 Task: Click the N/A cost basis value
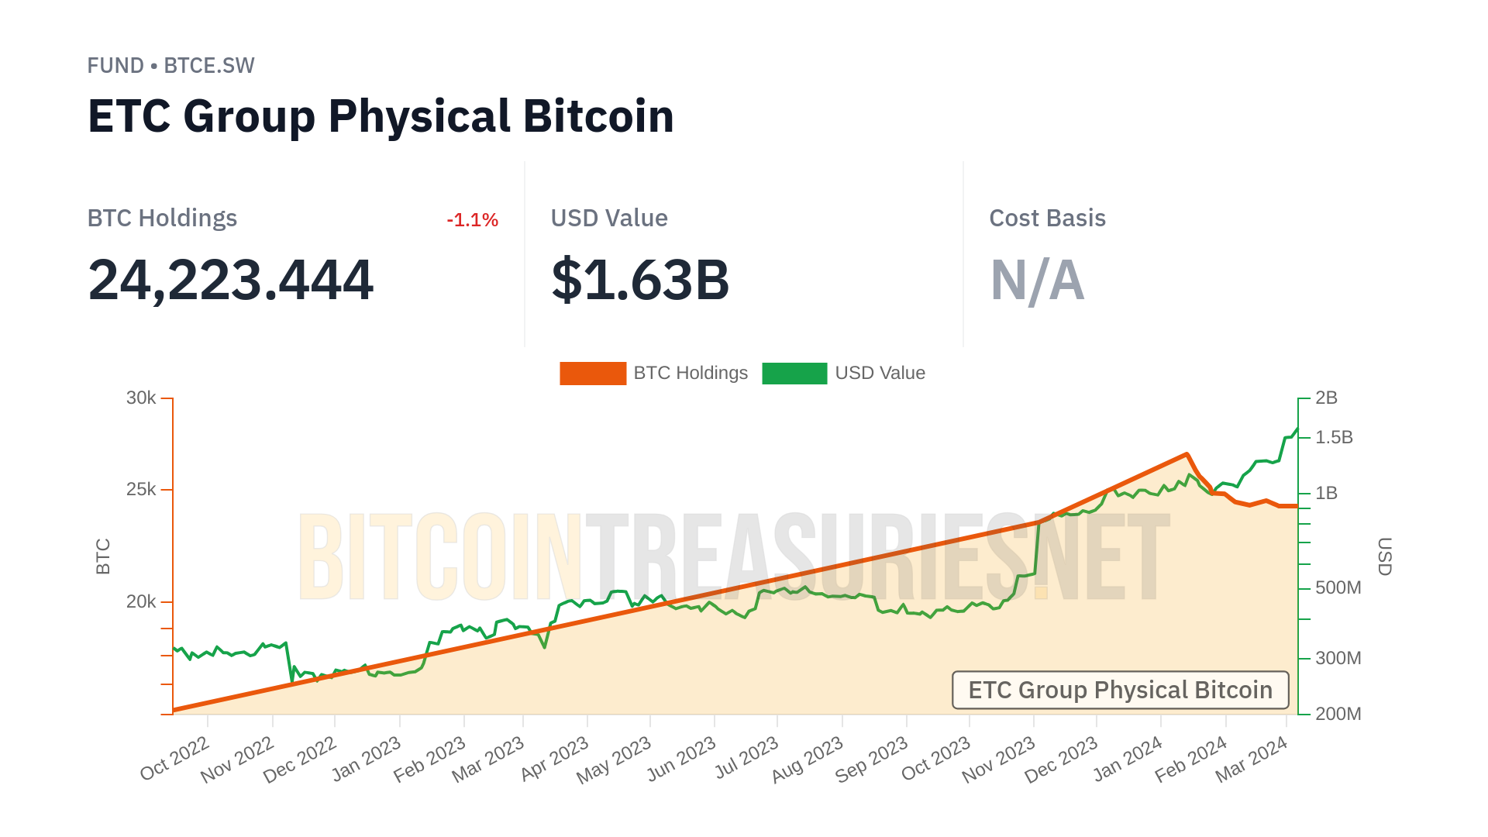[1037, 280]
